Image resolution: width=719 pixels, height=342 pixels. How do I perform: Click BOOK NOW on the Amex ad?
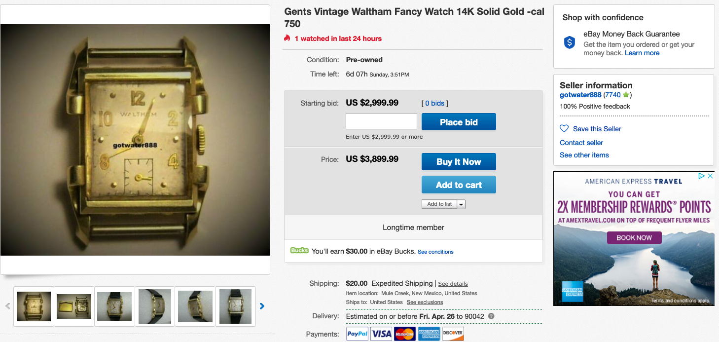tap(634, 238)
